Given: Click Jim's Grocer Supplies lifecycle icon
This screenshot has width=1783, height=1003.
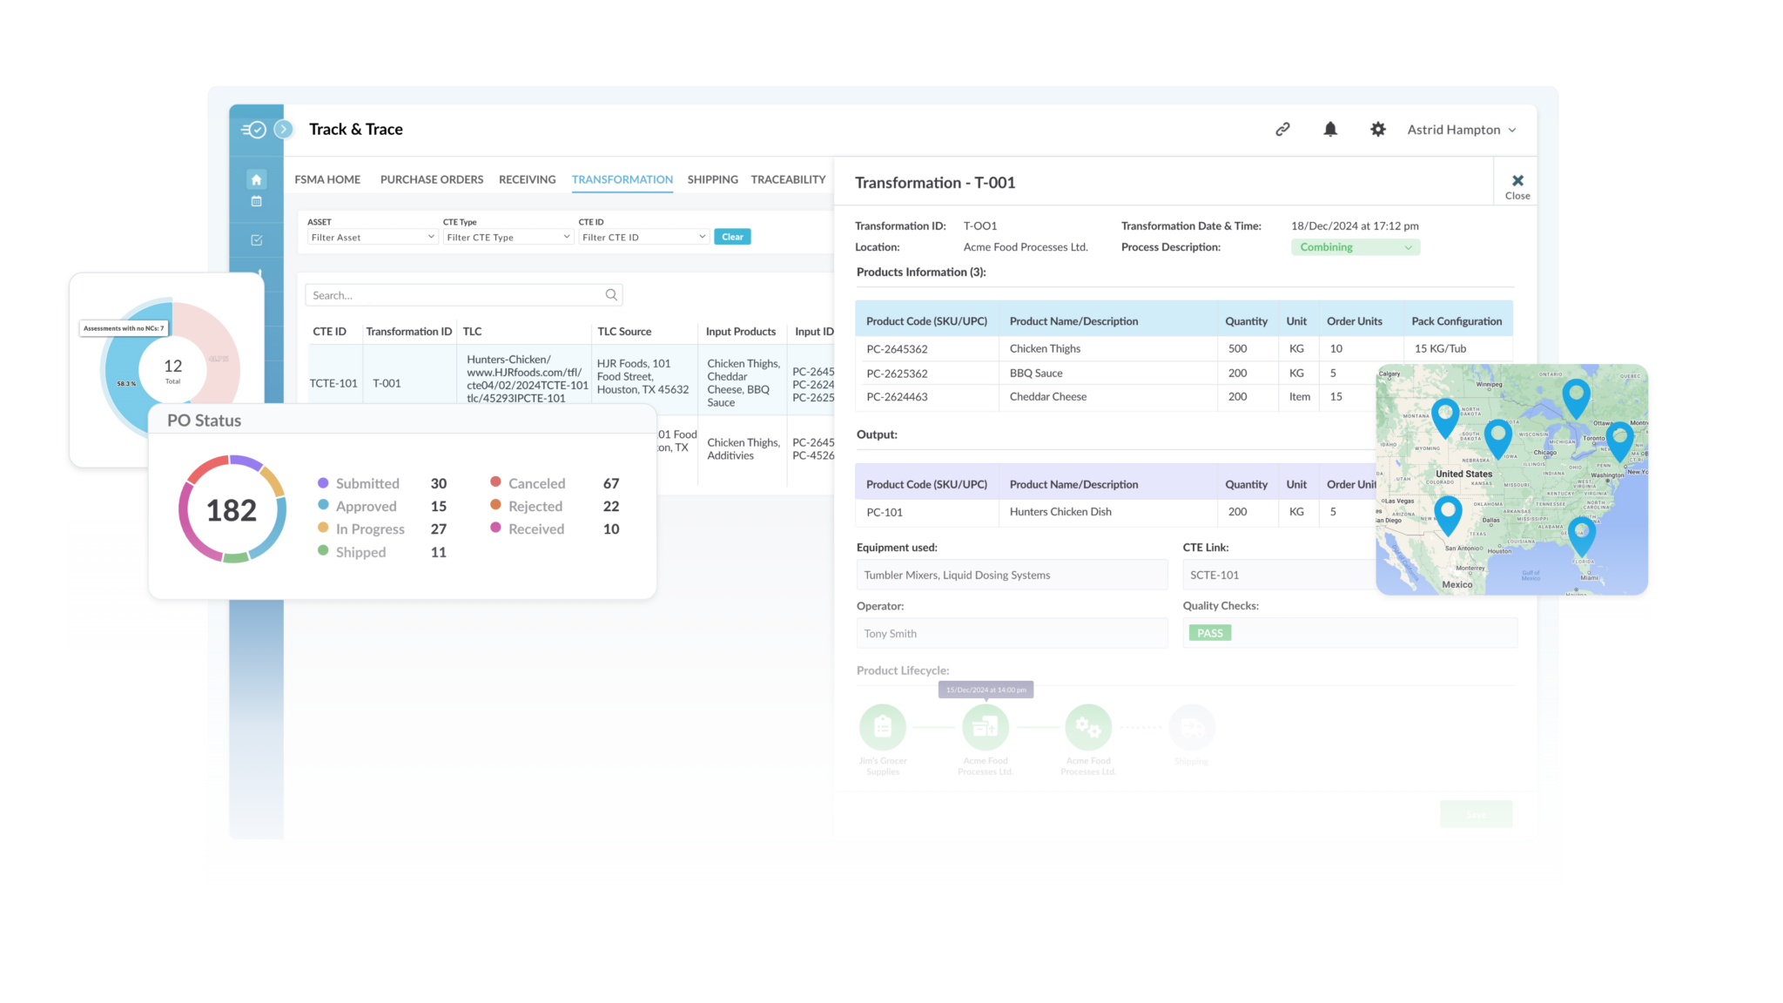Looking at the screenshot, I should click(x=883, y=727).
